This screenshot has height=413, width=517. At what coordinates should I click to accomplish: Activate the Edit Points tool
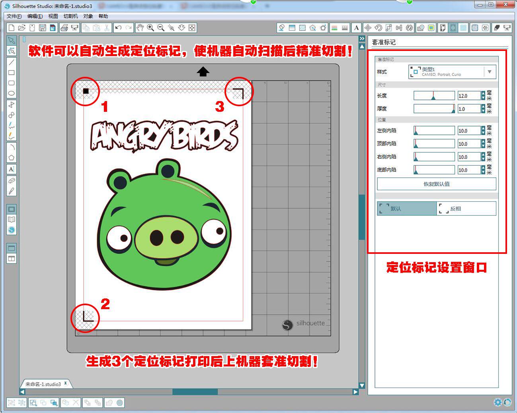click(x=12, y=51)
